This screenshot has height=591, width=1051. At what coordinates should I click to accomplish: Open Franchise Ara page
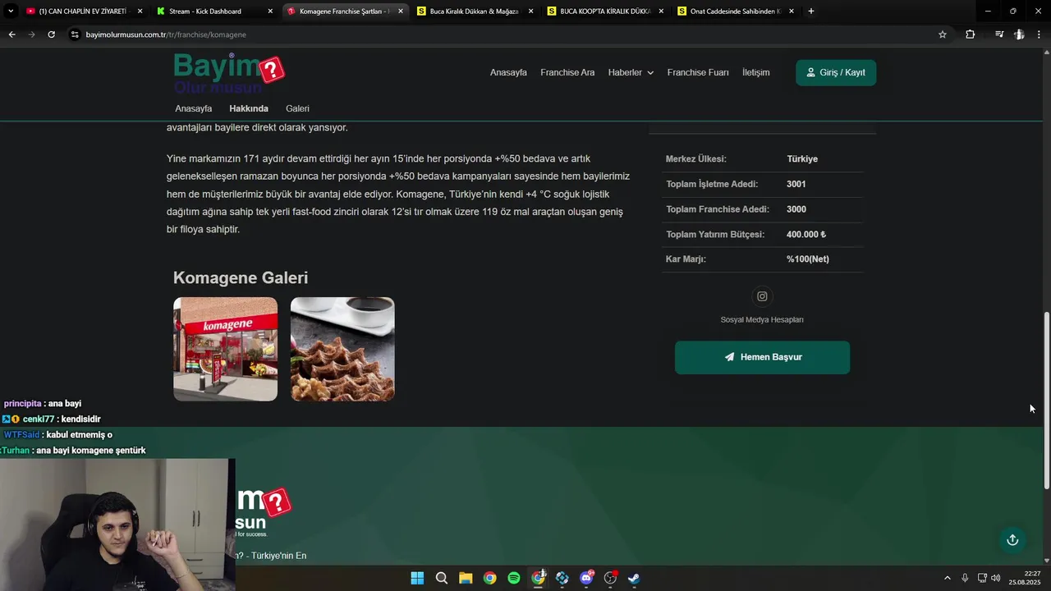point(567,72)
